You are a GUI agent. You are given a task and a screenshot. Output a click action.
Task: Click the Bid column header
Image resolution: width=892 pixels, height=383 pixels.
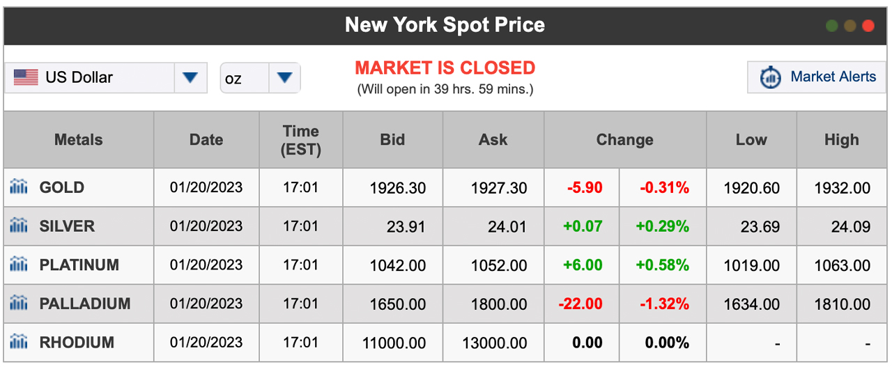pos(392,140)
